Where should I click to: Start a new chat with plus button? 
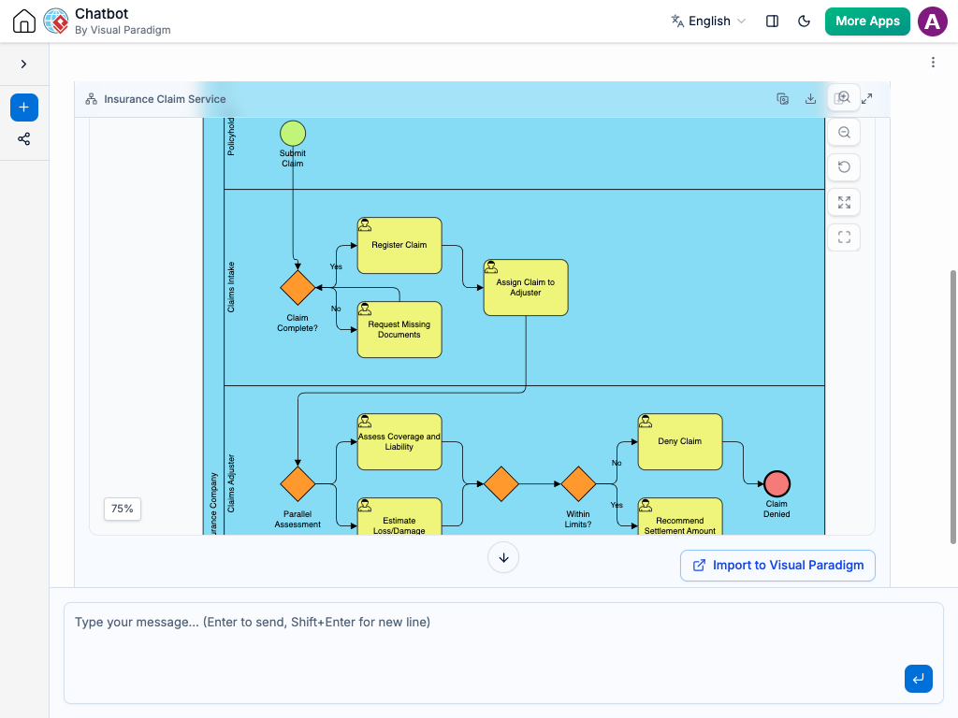(23, 108)
